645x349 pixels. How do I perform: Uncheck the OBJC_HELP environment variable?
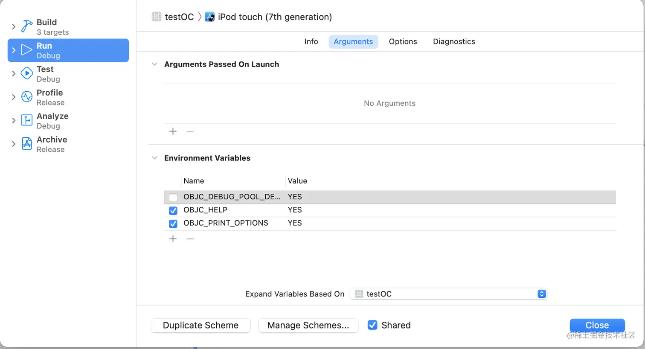pyautogui.click(x=173, y=210)
